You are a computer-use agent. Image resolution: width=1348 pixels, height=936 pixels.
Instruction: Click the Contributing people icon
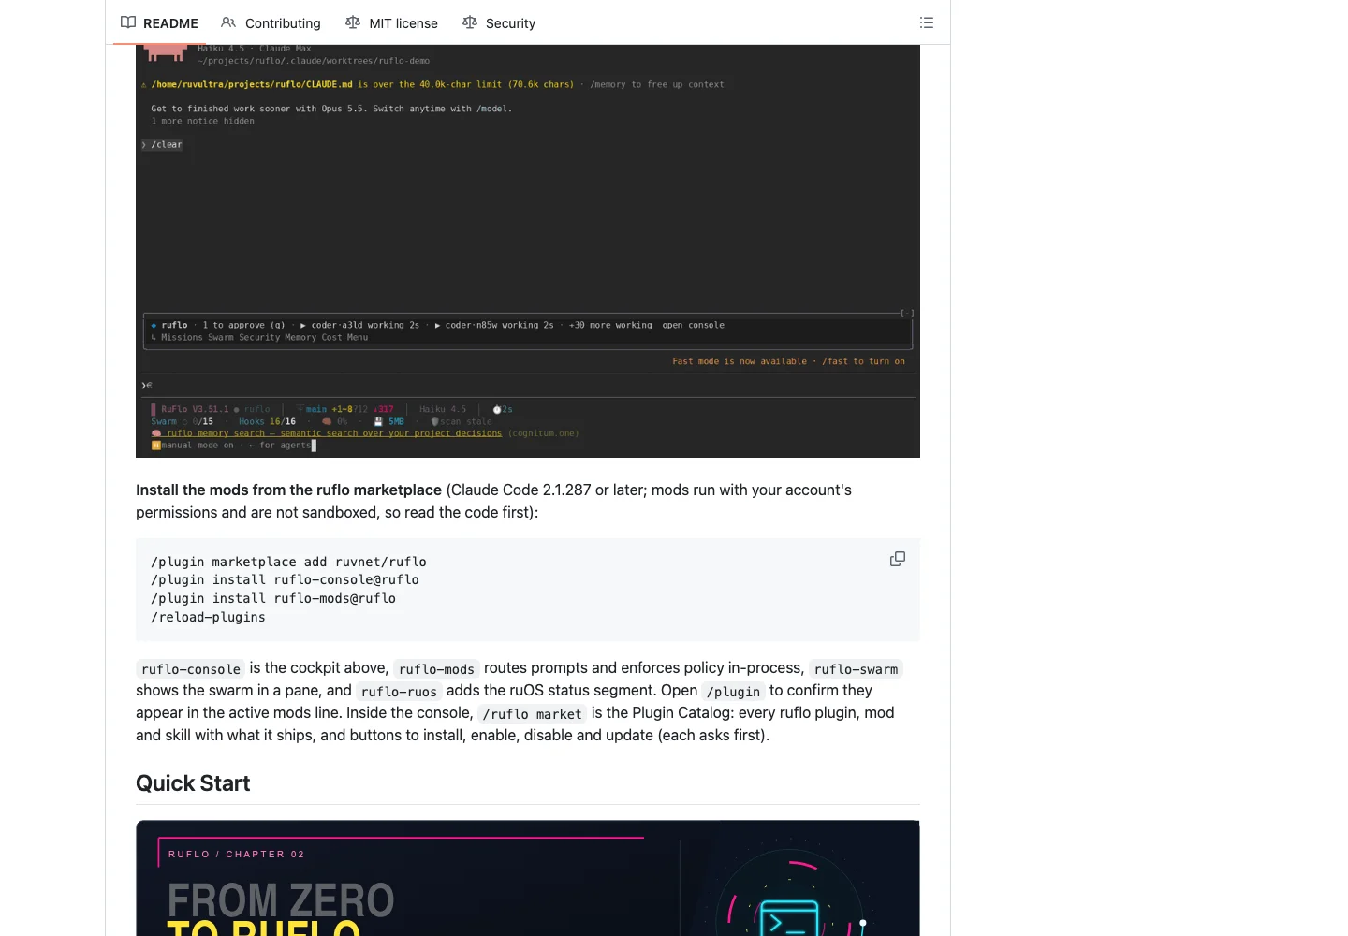tap(228, 22)
